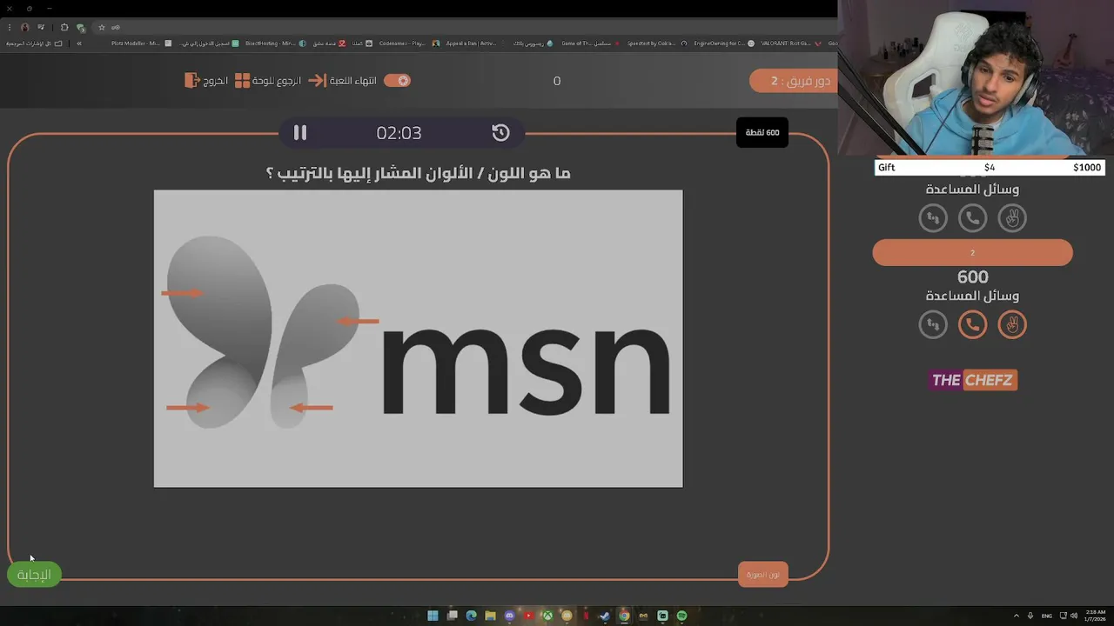Pause the question countdown timer
This screenshot has height=626, width=1114.
300,132
